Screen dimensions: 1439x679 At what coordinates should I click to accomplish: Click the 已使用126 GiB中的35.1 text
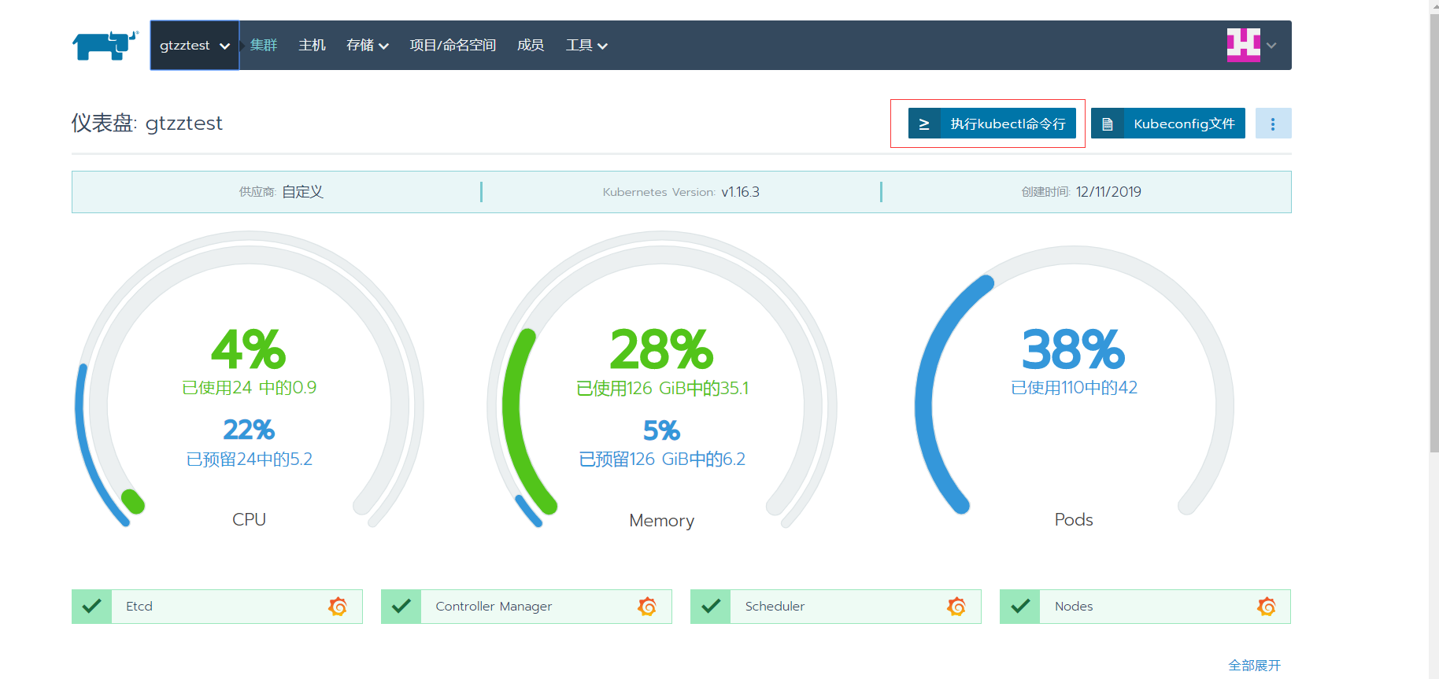(662, 389)
